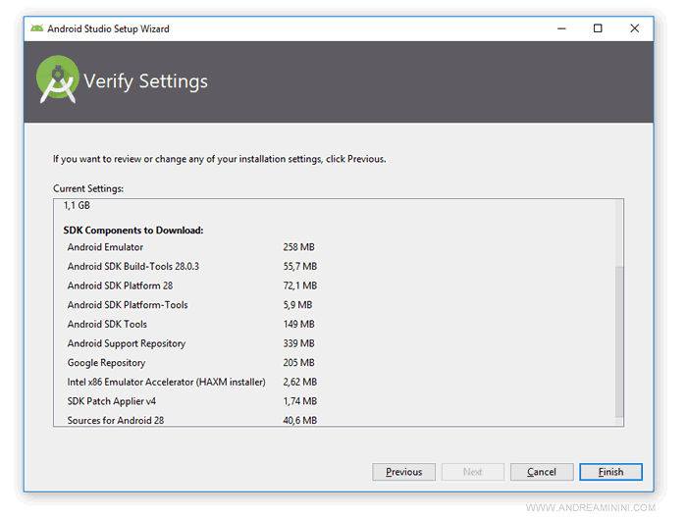Close the Setup Wizard window
The width and height of the screenshot is (687, 517).
click(634, 28)
